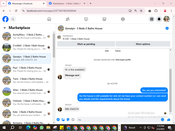Open a new browser tab

(91, 3)
